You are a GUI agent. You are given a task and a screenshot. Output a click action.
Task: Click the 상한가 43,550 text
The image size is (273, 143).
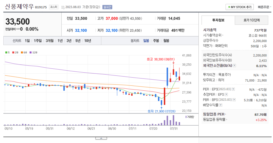(130, 19)
